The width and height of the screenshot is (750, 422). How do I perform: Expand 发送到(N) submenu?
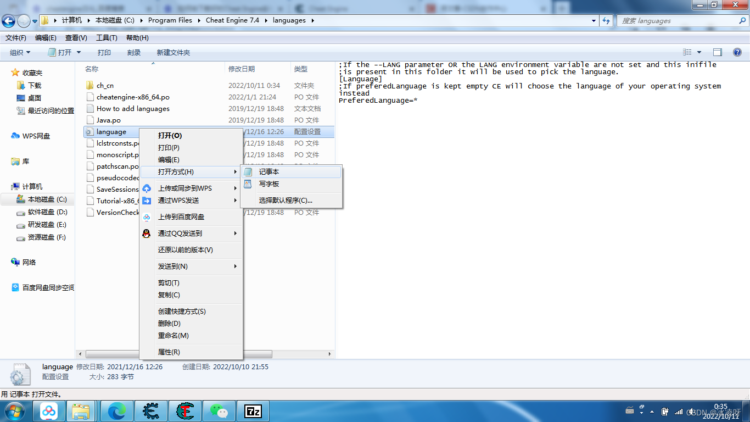(191, 266)
